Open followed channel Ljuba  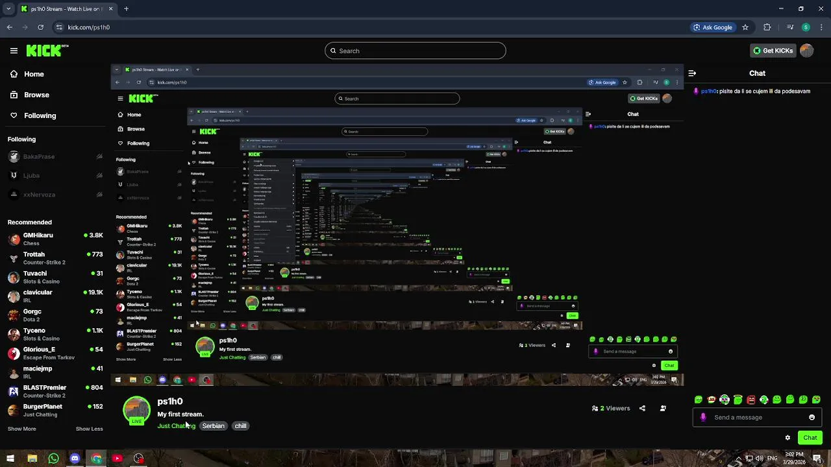[55, 175]
